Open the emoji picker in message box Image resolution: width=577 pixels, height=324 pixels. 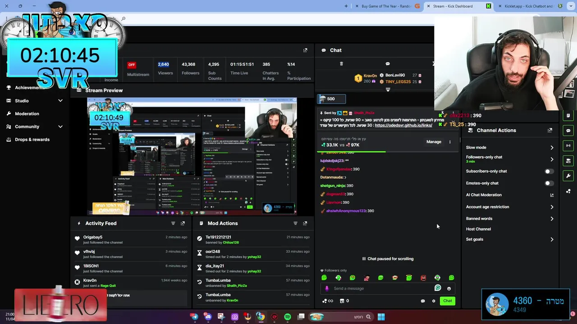click(x=449, y=288)
